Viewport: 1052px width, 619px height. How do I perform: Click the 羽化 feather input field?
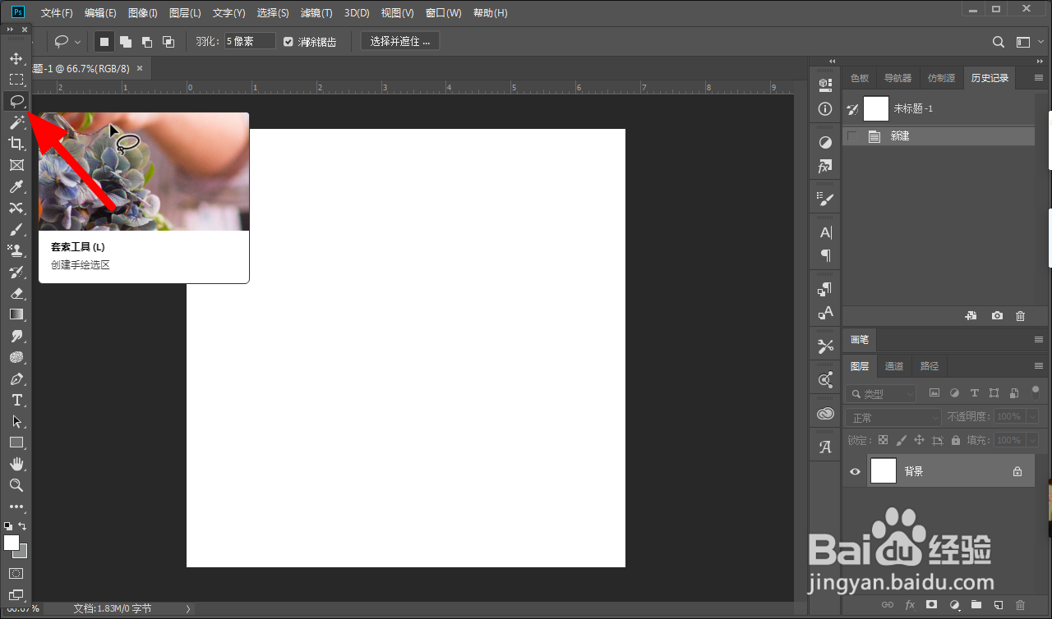pos(250,41)
